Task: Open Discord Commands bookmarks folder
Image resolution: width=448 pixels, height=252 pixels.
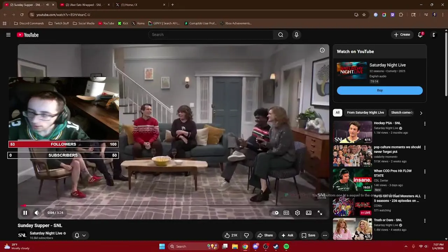Action: click(29, 23)
